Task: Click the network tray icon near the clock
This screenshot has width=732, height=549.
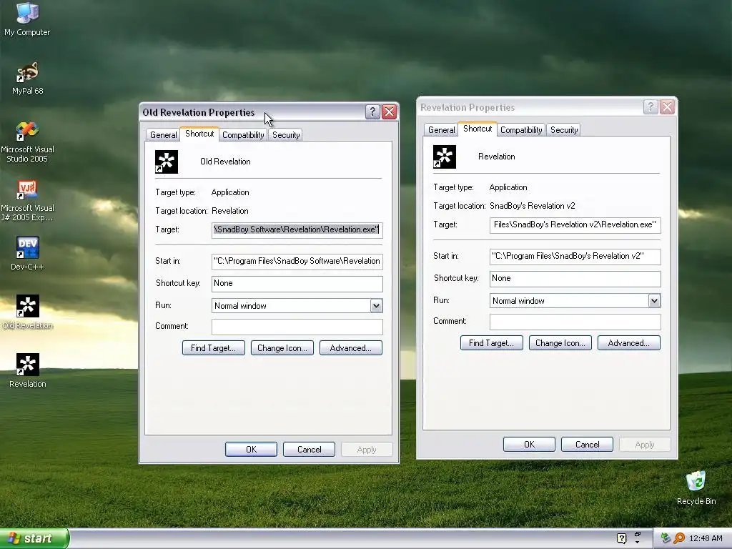Action: (x=666, y=538)
